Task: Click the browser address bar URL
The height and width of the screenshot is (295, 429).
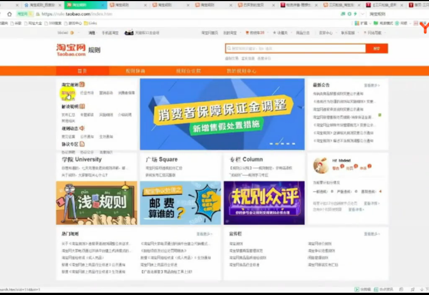Action: 77,14
